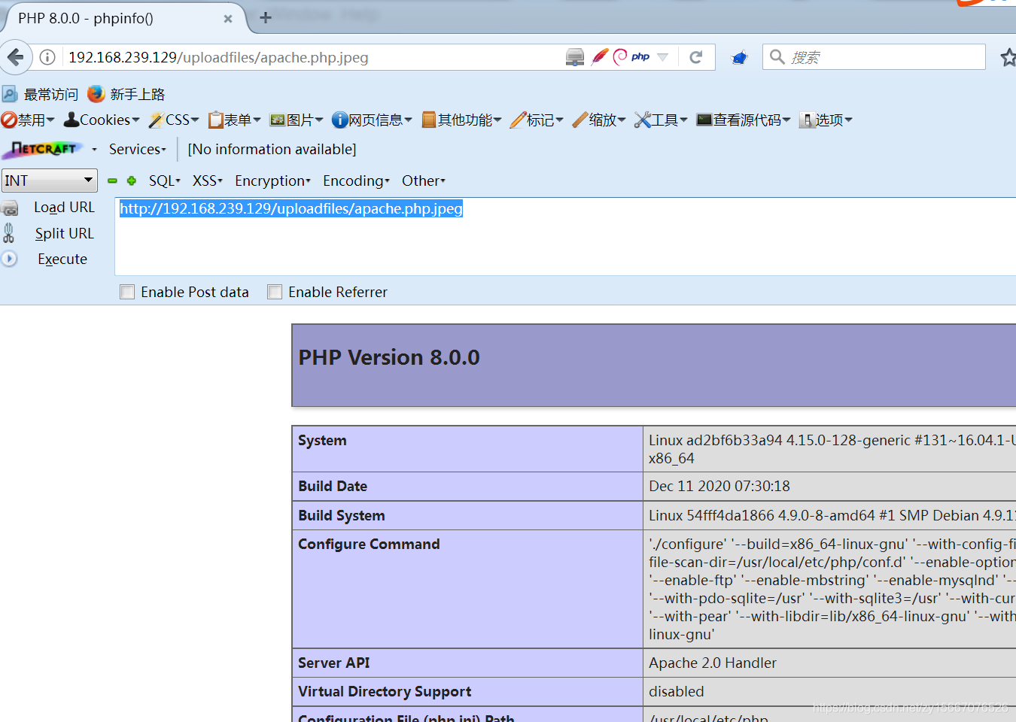Click the bookmark star icon
Image resolution: width=1016 pixels, height=722 pixels.
1008,57
